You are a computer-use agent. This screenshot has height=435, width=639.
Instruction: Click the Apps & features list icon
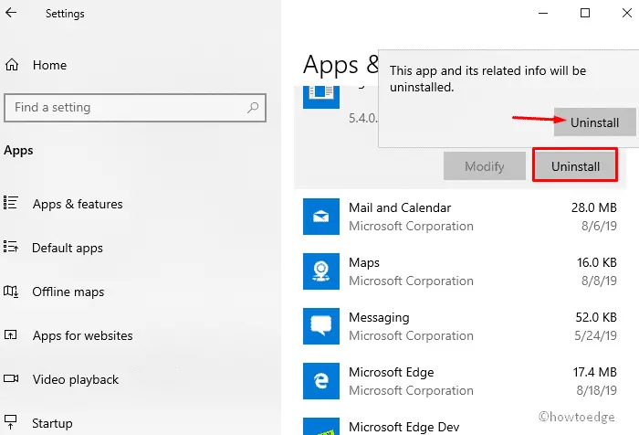click(x=11, y=203)
